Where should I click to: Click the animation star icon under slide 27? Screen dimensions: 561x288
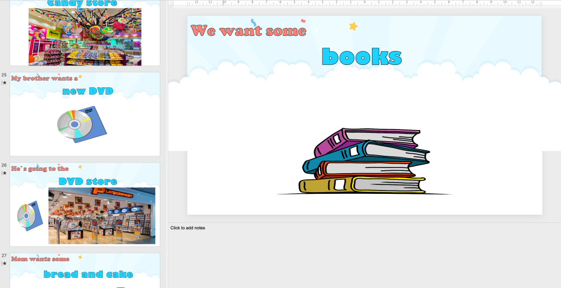(4, 264)
